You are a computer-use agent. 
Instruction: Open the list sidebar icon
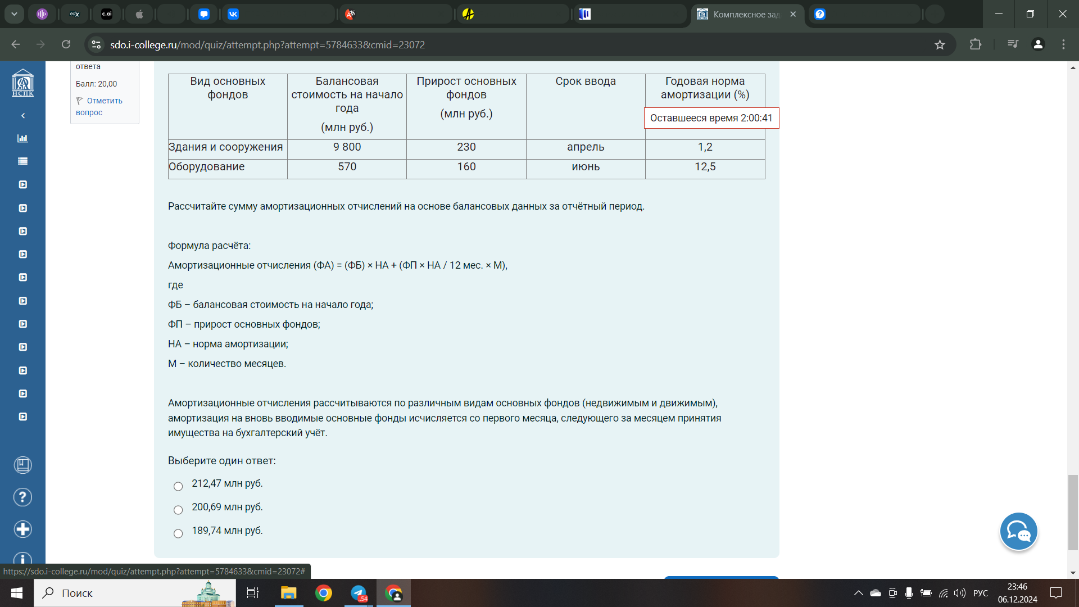coord(22,161)
